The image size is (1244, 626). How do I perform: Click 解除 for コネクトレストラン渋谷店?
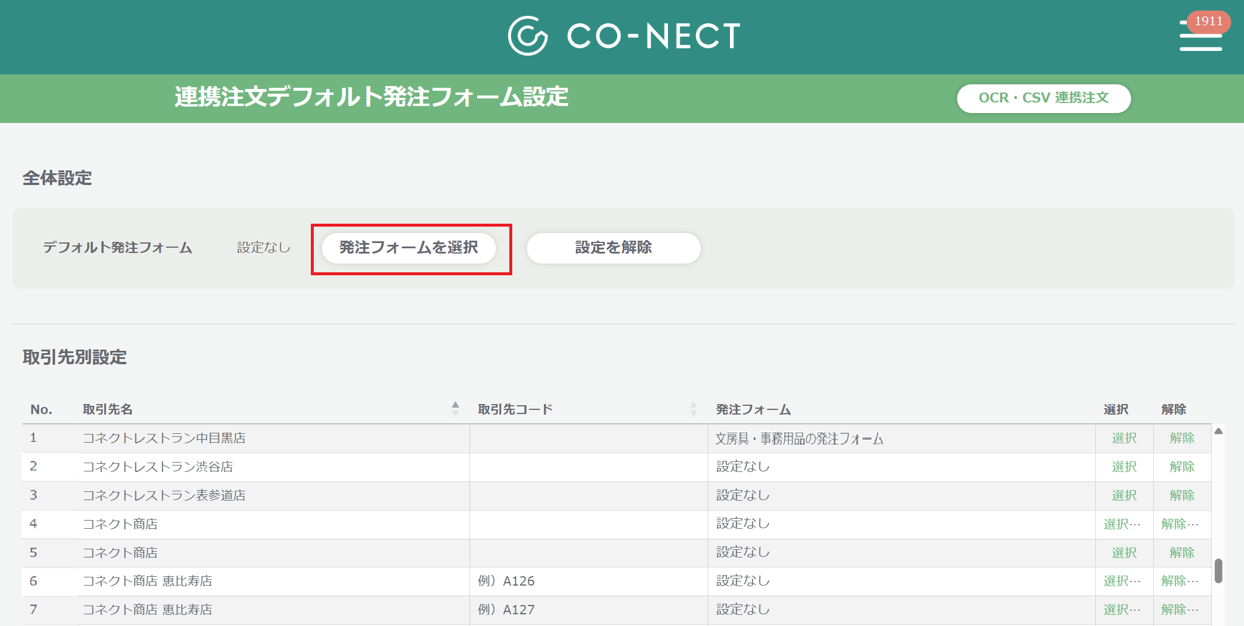click(1182, 467)
